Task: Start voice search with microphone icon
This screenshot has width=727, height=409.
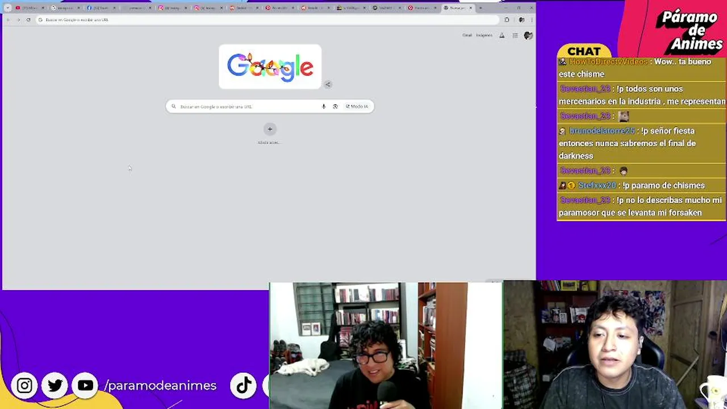Action: tap(324, 106)
